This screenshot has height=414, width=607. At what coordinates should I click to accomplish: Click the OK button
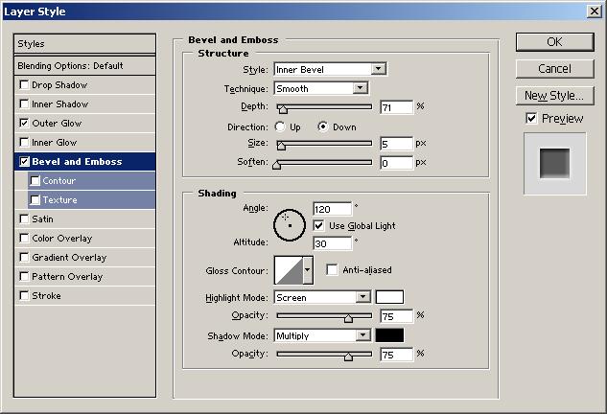[x=555, y=42]
